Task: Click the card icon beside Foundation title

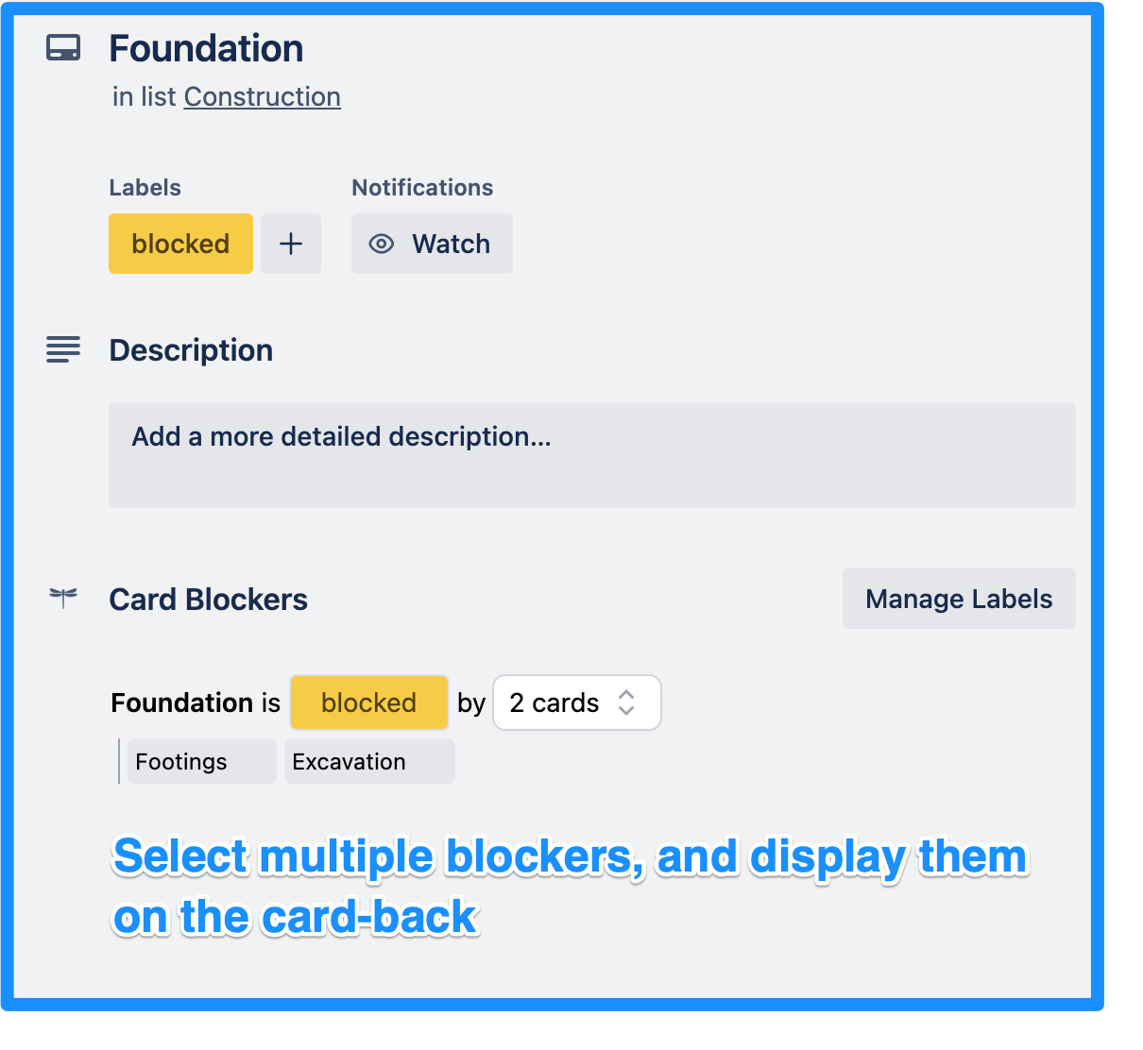Action: click(x=62, y=47)
